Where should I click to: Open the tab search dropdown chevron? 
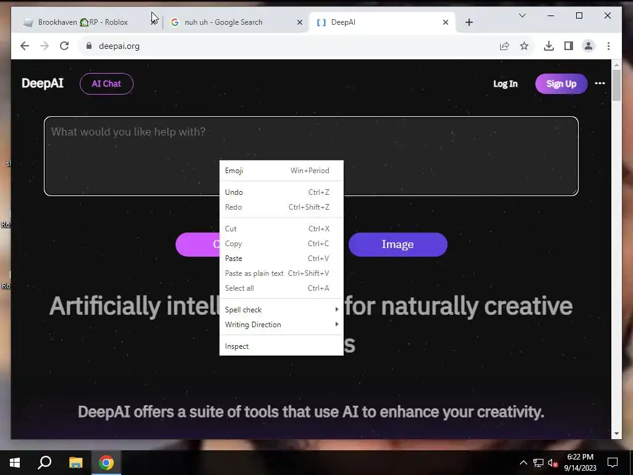pyautogui.click(x=522, y=15)
